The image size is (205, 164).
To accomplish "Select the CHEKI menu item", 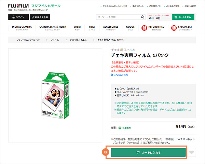I will 77,28.
